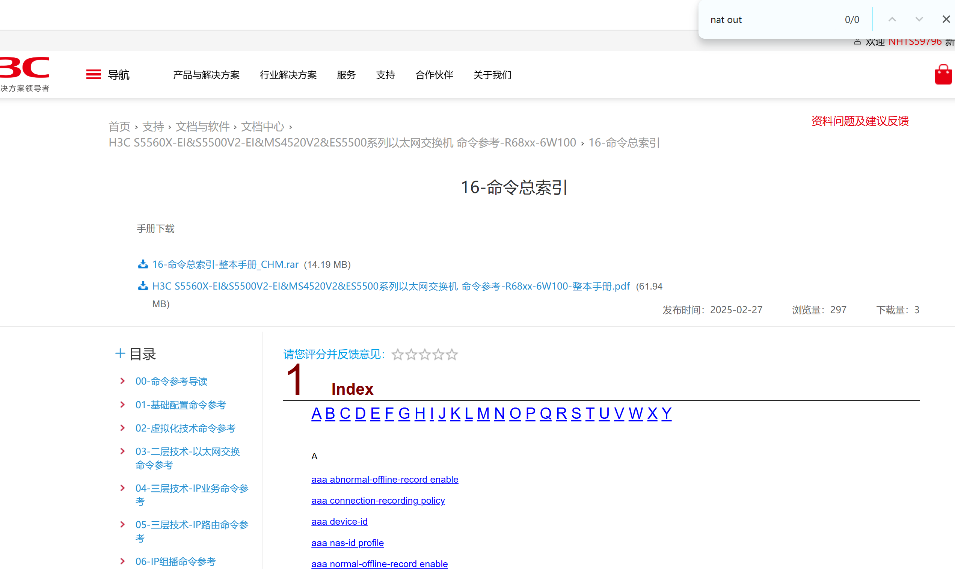Click the red shopping bag icon
Screen dimensions: 955x569
coord(943,75)
